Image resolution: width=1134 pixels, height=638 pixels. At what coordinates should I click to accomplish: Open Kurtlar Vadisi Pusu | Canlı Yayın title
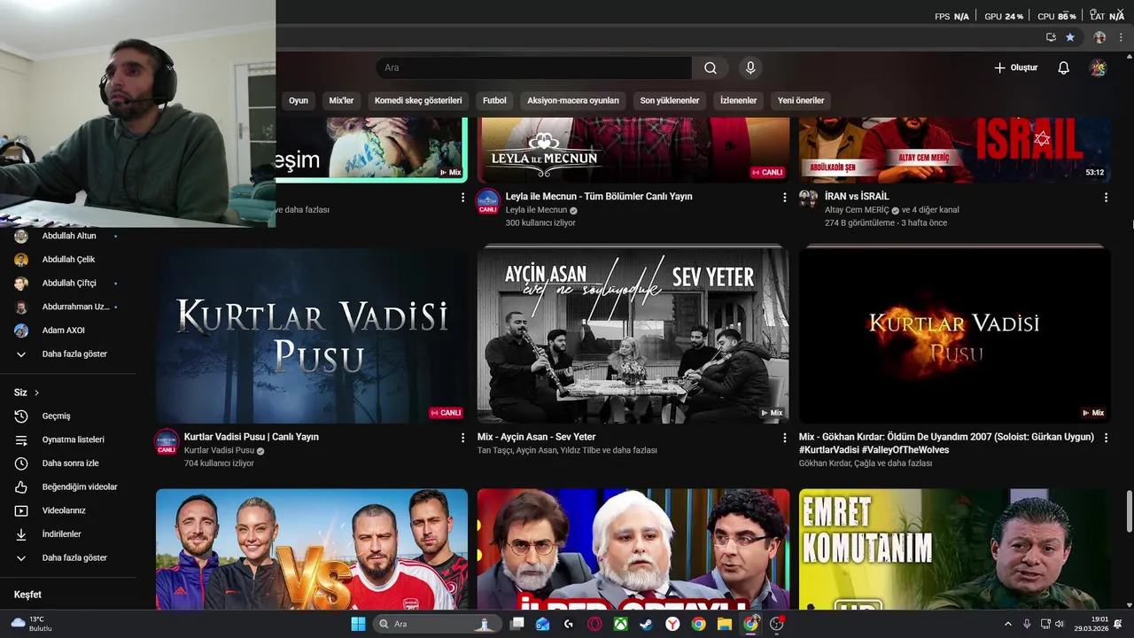point(252,437)
